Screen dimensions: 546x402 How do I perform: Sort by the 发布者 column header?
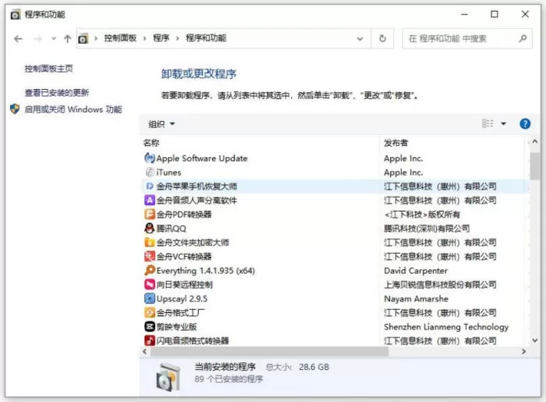pos(395,143)
